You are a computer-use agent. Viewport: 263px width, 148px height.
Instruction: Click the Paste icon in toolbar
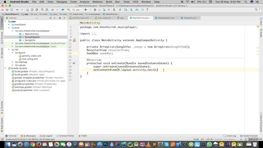click(x=37, y=10)
